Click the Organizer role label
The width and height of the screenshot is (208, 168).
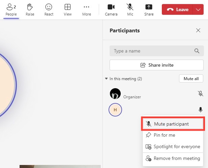[x=132, y=97]
